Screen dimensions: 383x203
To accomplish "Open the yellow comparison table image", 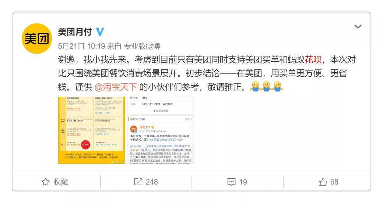I will [91, 130].
